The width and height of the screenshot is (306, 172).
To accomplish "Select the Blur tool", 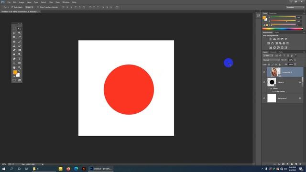I will click(x=14, y=54).
